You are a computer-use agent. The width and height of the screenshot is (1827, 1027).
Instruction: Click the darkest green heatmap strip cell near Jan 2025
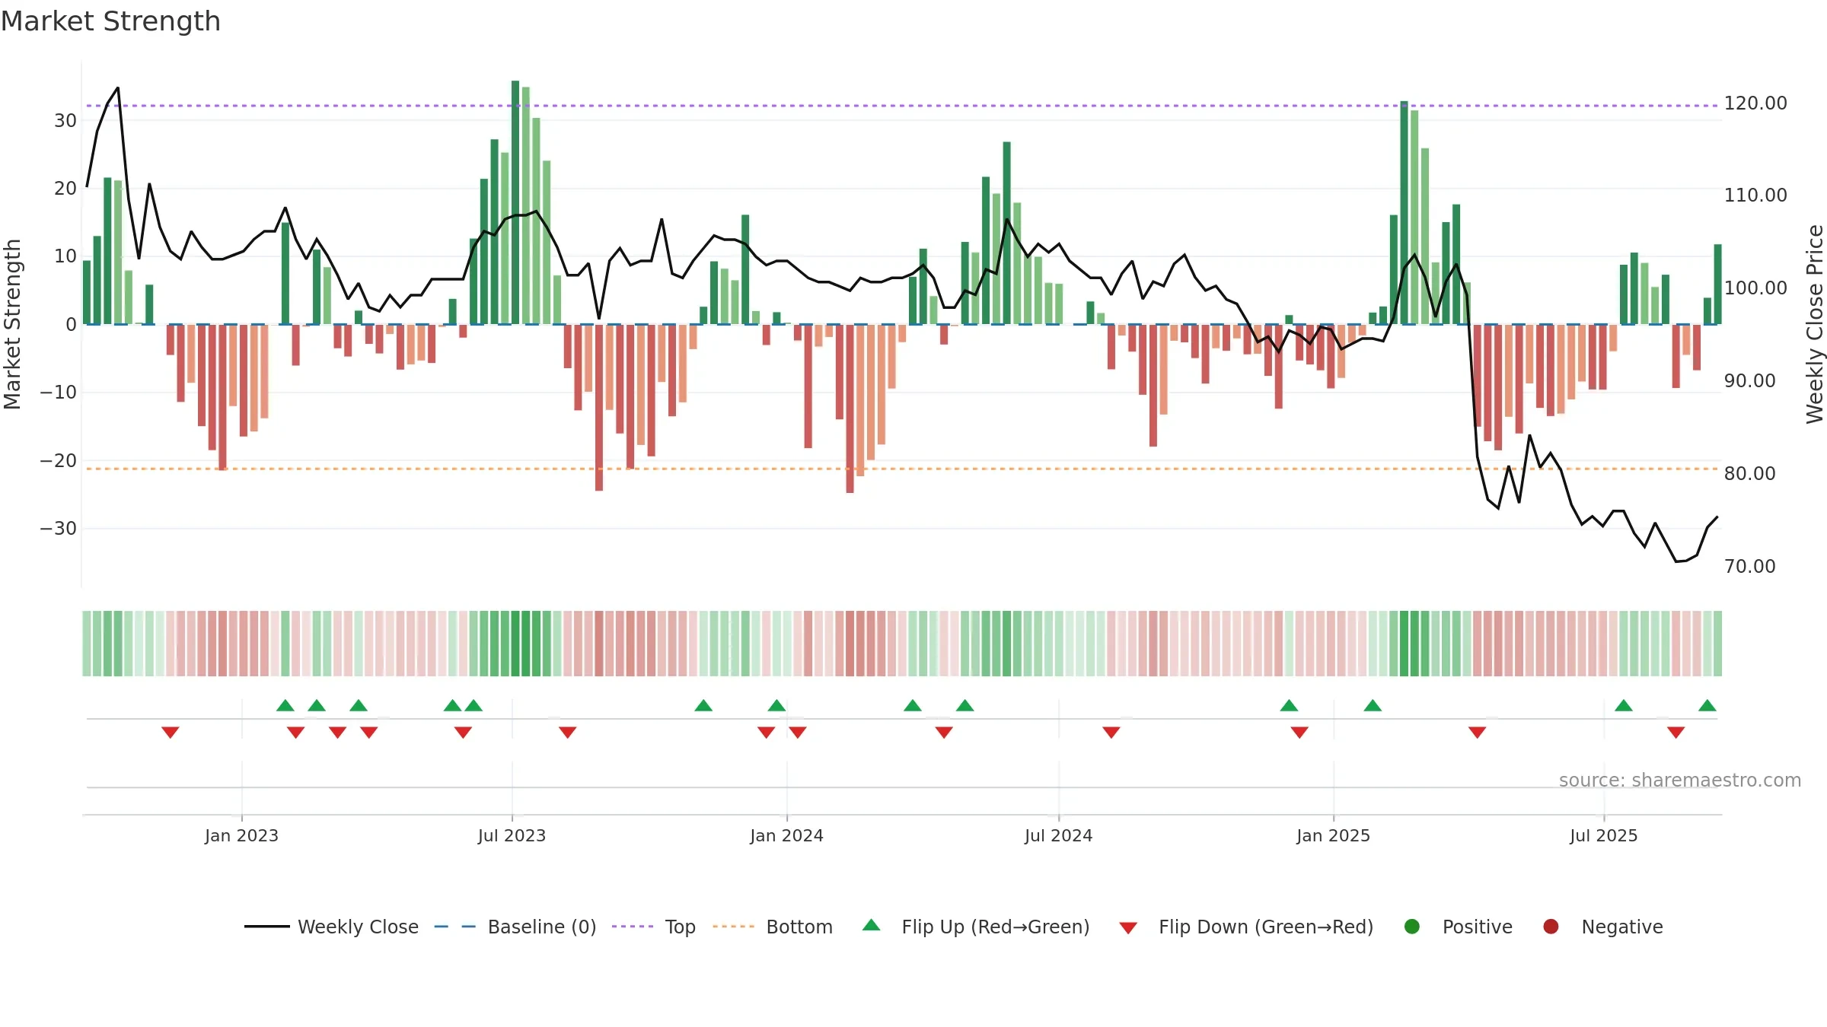pyautogui.click(x=1405, y=644)
